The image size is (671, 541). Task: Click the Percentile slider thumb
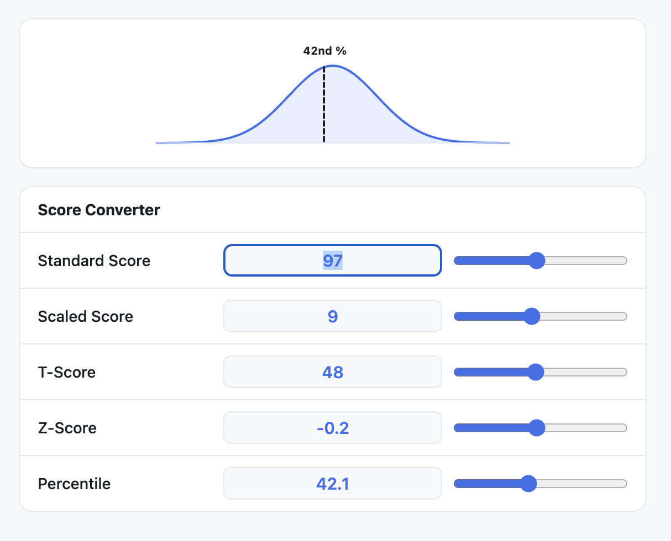coord(529,483)
